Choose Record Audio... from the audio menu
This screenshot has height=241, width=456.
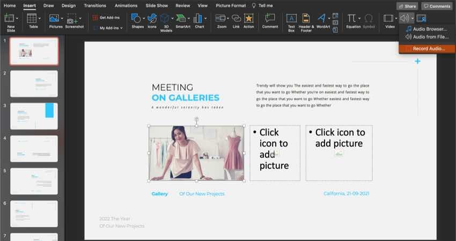429,48
